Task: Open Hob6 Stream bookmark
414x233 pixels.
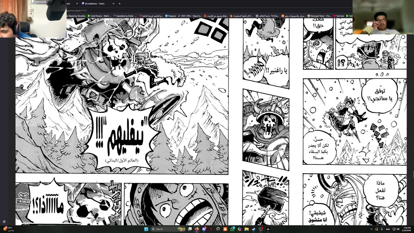Action: point(100,16)
